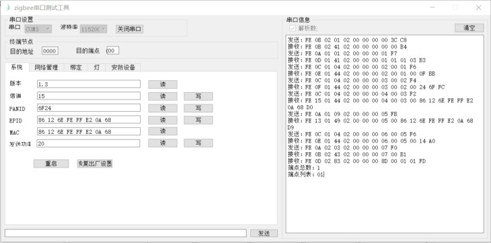The width and height of the screenshot is (491, 243).
Task: Click log line ending 00 24 6F FC
Action: pyautogui.click(x=366, y=87)
